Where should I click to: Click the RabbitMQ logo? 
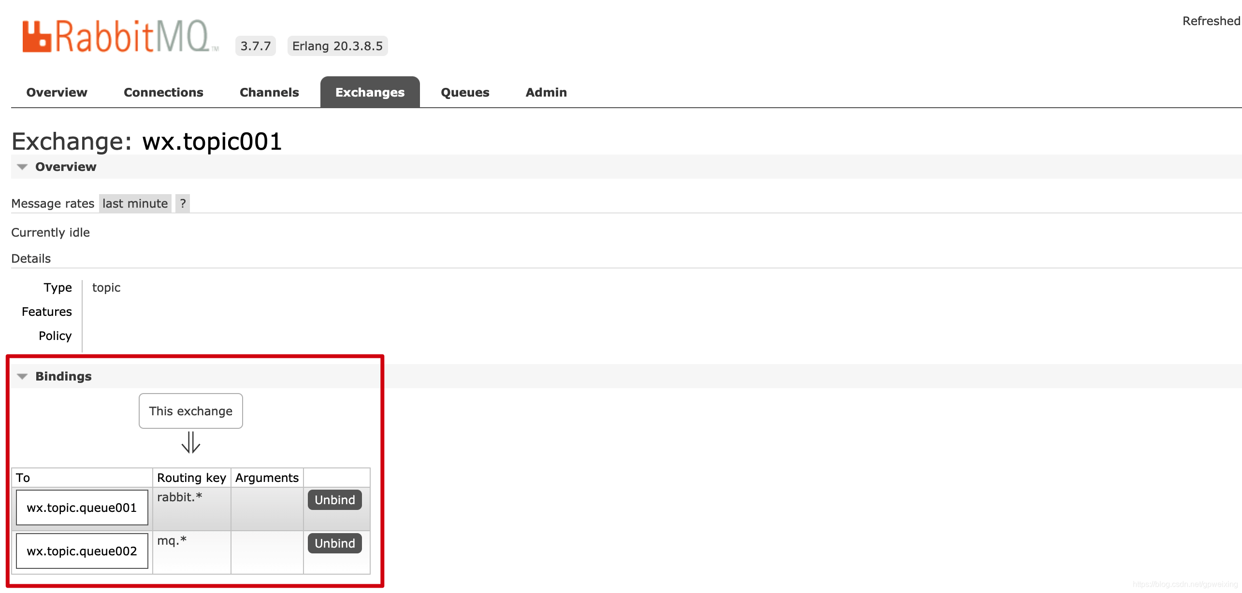tap(120, 37)
